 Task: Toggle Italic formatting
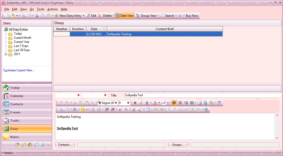click(x=141, y=103)
